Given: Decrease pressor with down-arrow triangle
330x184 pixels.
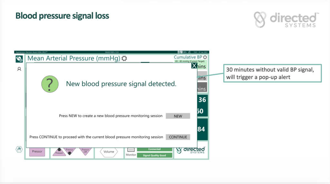Looking at the screenshot, I should (70, 151).
